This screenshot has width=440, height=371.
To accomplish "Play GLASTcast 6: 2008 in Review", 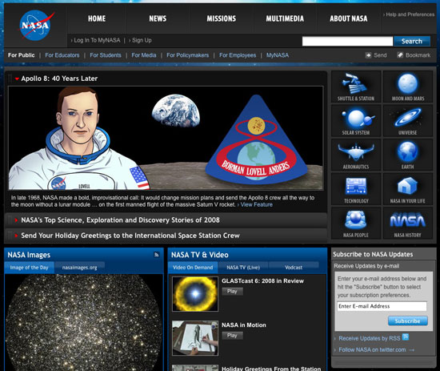I will pyautogui.click(x=232, y=292).
